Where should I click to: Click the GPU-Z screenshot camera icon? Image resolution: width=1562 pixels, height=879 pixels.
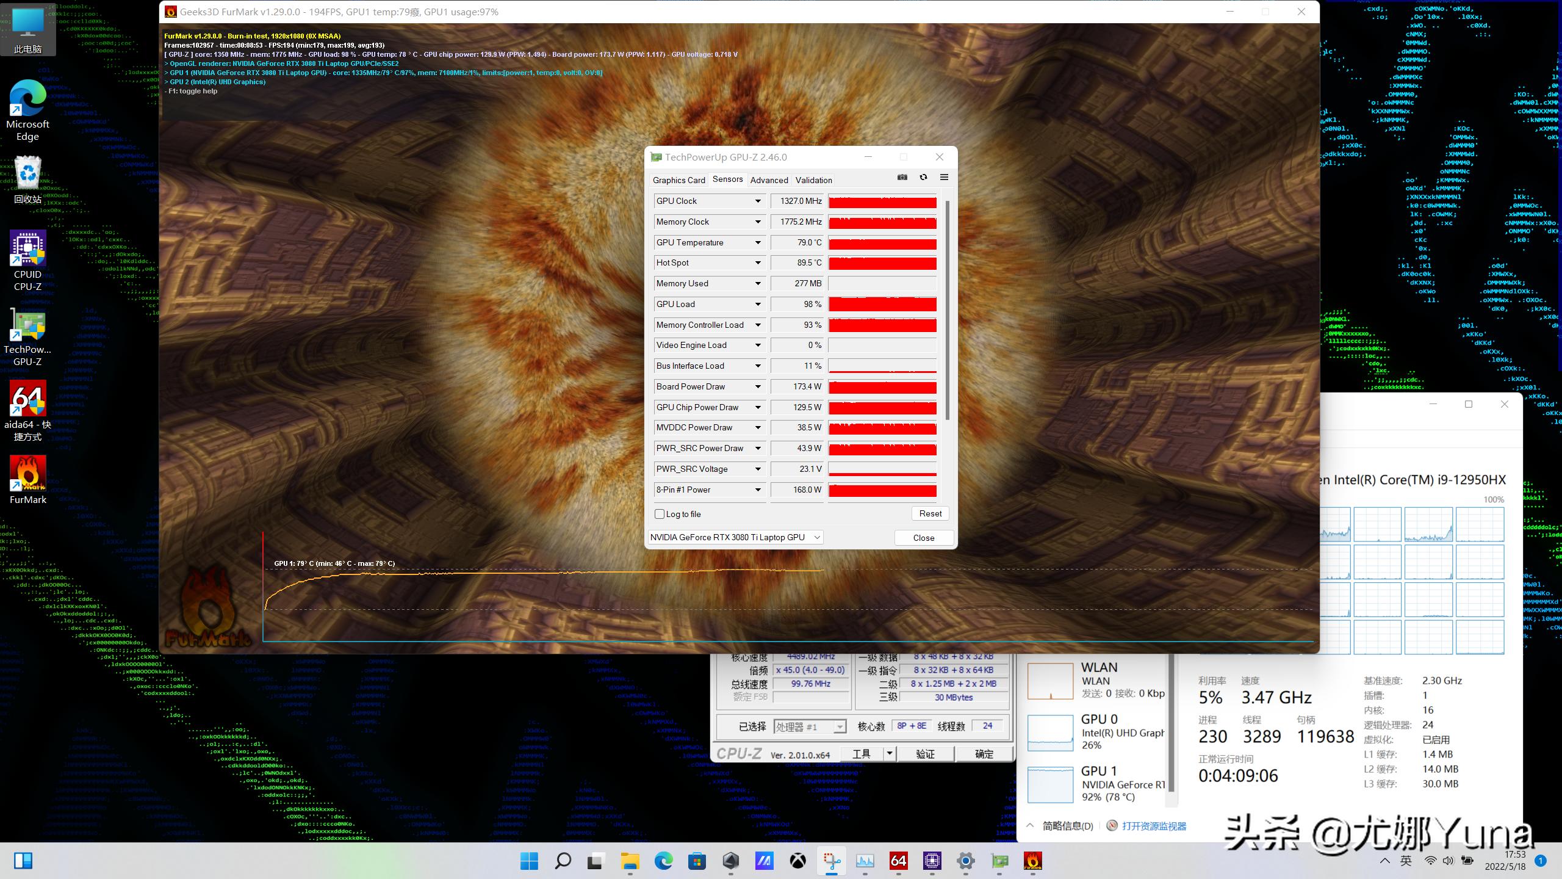(902, 177)
